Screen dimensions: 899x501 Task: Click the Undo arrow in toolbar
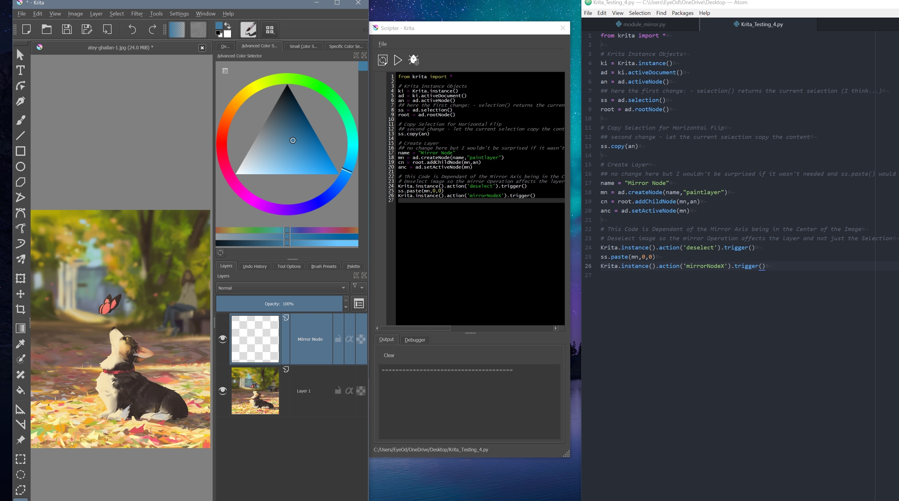[x=132, y=30]
